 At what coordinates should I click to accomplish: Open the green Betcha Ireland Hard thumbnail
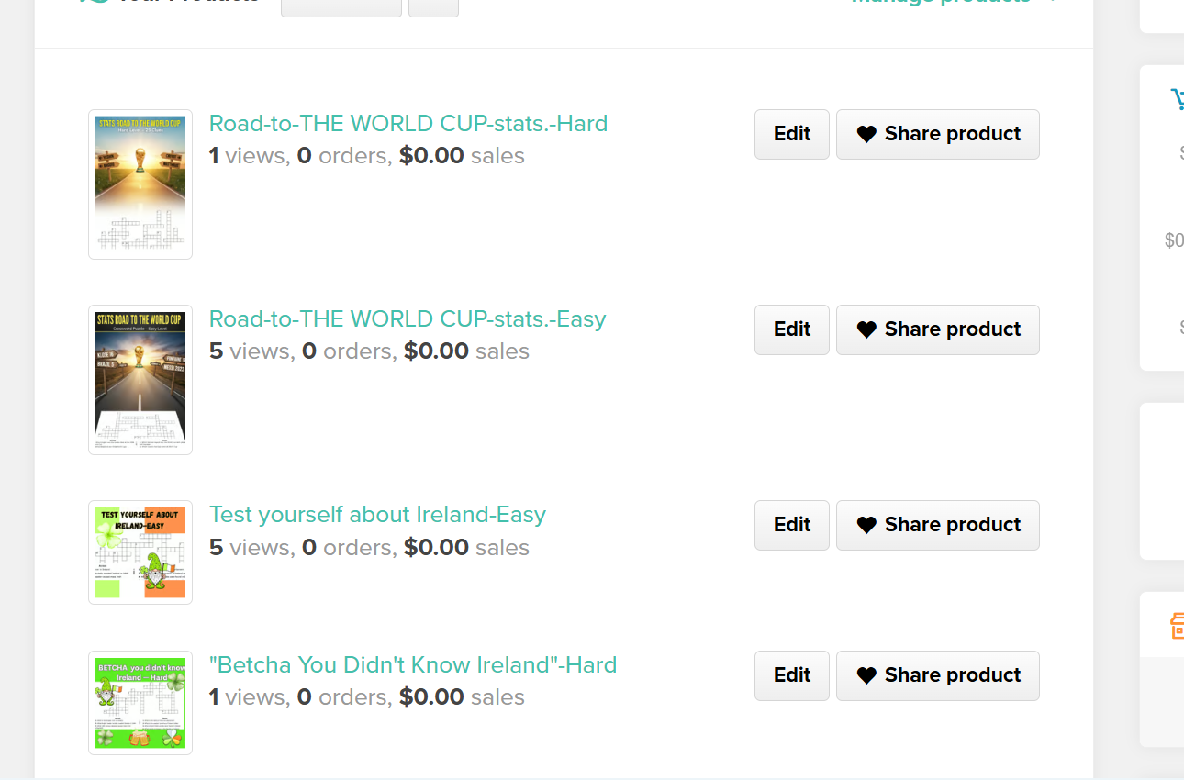tap(140, 703)
